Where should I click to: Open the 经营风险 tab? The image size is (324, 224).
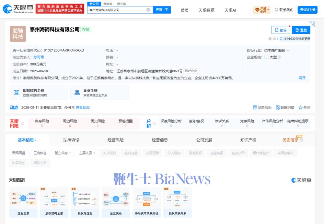116,140
